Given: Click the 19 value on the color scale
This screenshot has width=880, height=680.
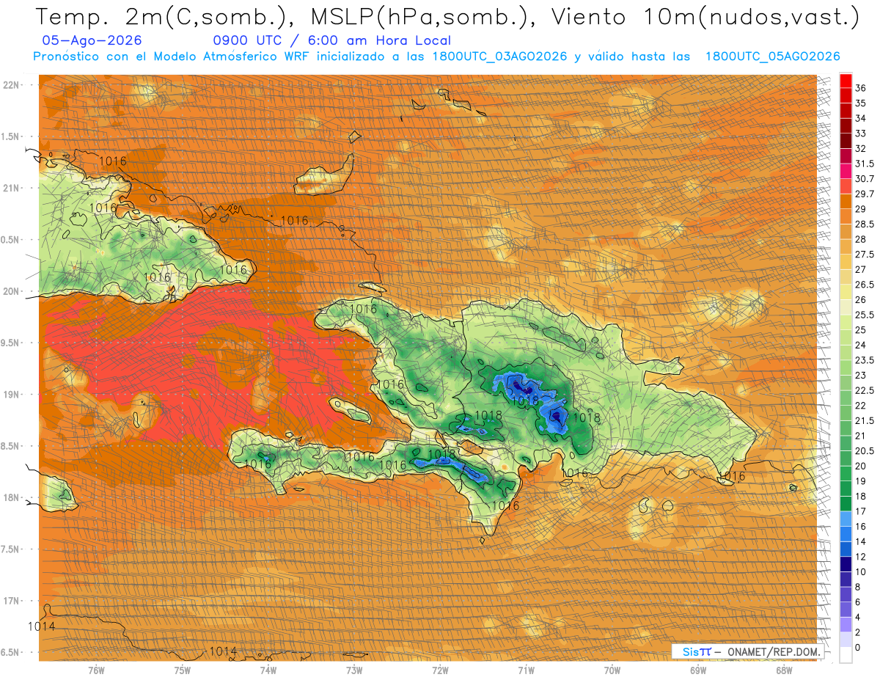Looking at the screenshot, I should (861, 481).
